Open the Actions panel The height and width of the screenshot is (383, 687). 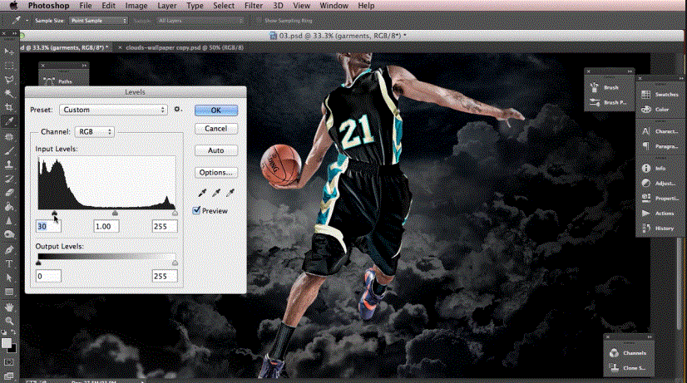tap(660, 214)
